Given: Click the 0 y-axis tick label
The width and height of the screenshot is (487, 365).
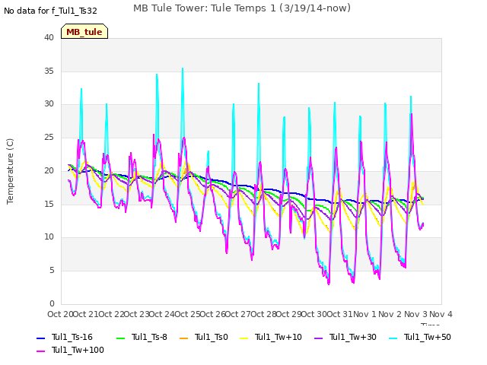Looking at the screenshot, I should [52, 303].
